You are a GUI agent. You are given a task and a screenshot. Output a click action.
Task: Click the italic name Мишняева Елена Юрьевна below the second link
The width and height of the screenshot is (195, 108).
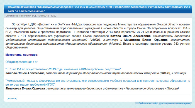click(25, 88)
